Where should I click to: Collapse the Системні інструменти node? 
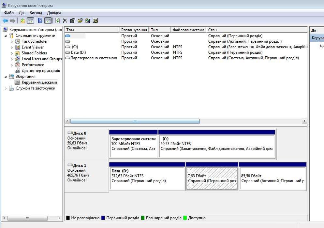(x=6, y=36)
